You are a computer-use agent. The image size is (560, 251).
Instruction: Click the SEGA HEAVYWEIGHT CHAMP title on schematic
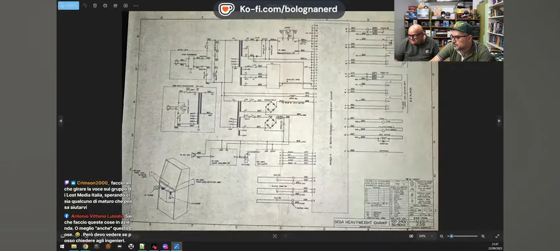[x=362, y=222]
